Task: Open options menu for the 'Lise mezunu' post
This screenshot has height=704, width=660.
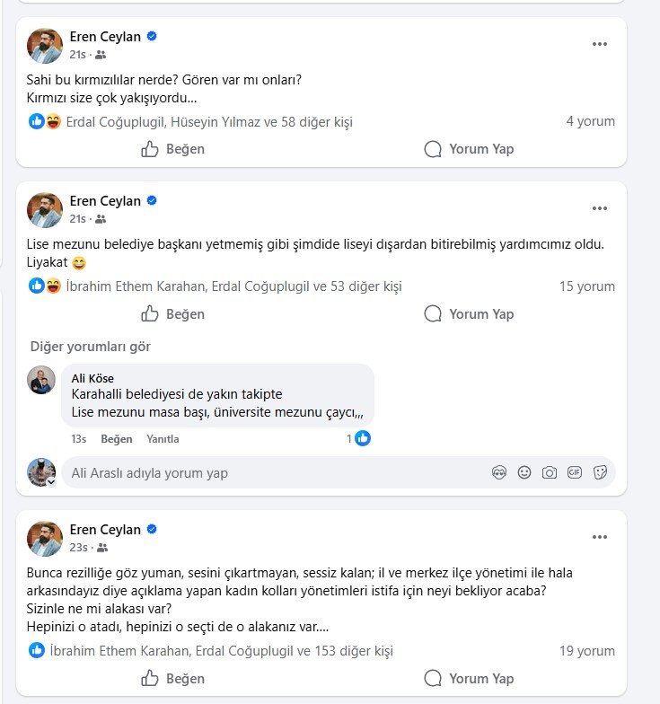Action: coord(600,209)
